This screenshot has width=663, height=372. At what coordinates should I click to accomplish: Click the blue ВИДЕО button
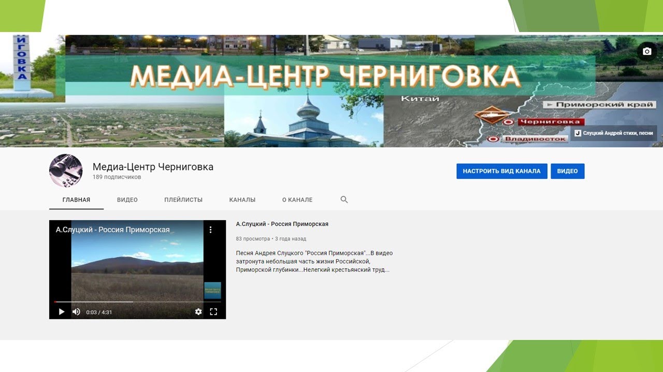[x=568, y=171]
